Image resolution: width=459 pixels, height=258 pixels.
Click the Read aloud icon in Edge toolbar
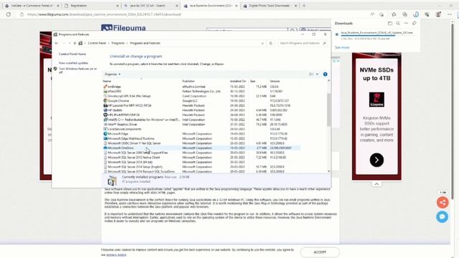pyautogui.click(x=372, y=14)
